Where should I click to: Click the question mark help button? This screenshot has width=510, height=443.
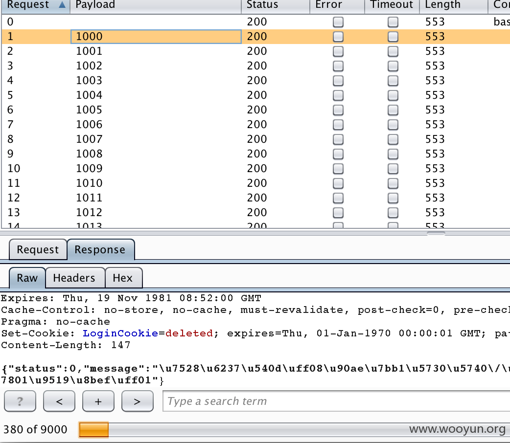point(20,401)
